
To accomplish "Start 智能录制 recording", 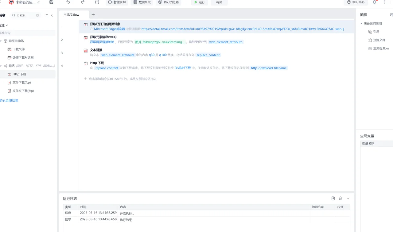I will tap(117, 2).
